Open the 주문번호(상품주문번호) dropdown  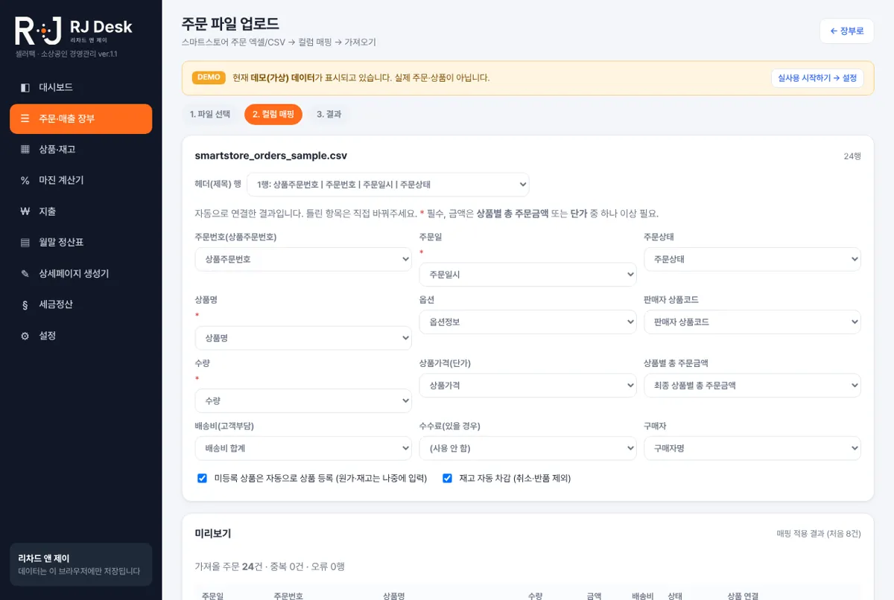point(303,259)
